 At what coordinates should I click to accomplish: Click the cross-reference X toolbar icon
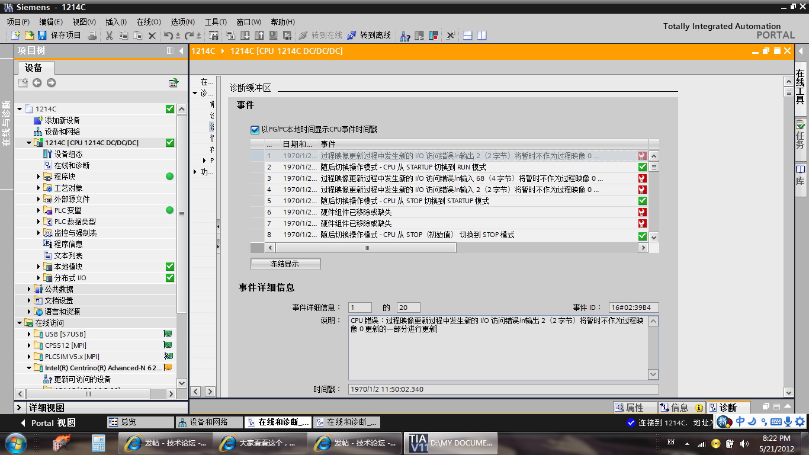pyautogui.click(x=451, y=36)
